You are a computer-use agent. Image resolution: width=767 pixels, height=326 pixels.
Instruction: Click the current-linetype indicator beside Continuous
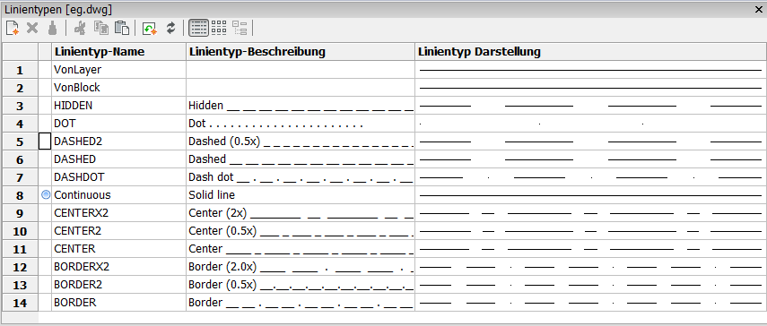pos(46,194)
